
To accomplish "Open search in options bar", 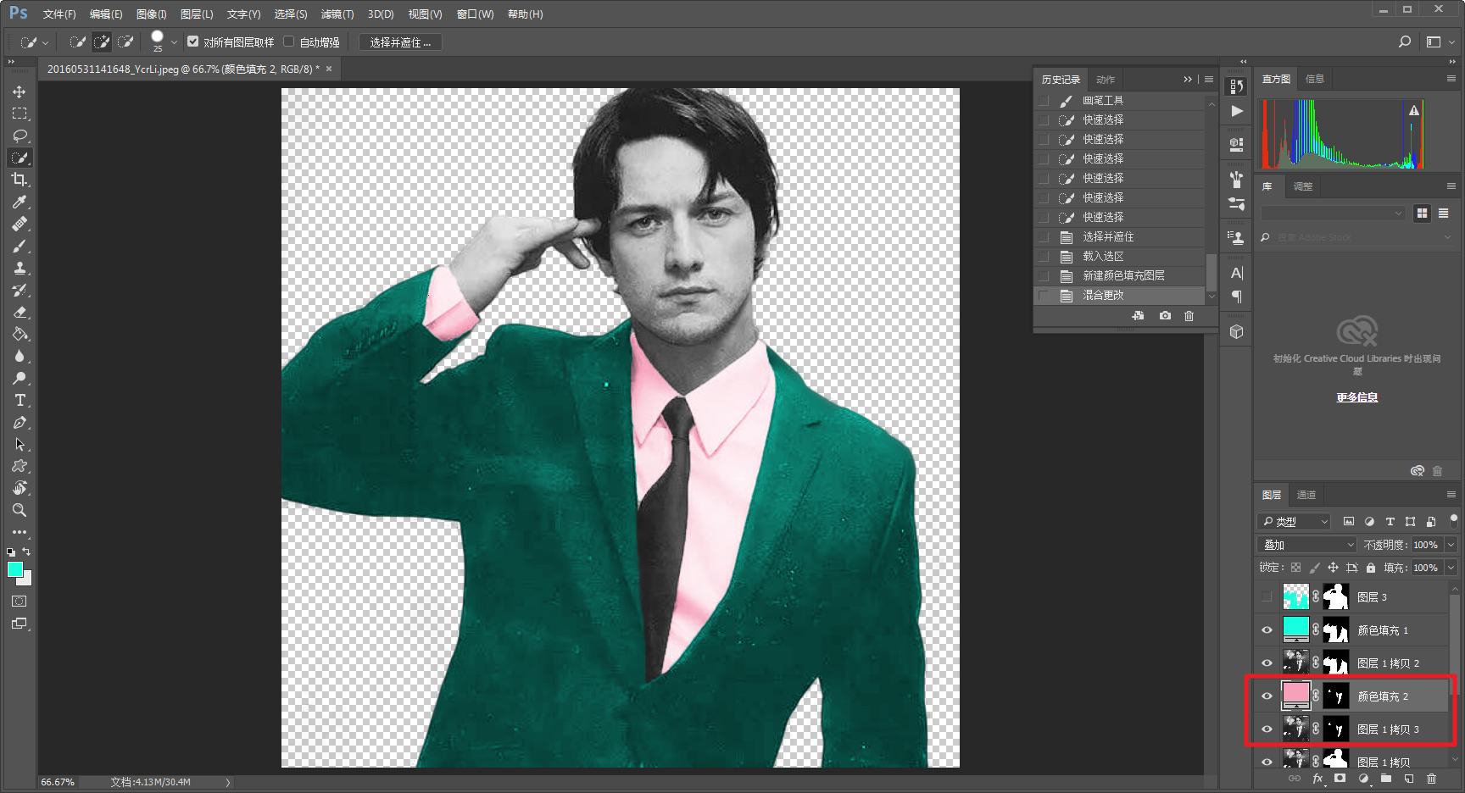I will [x=1405, y=42].
